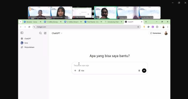Open the tab search dropdown arrow

pyautogui.click(x=20, y=22)
